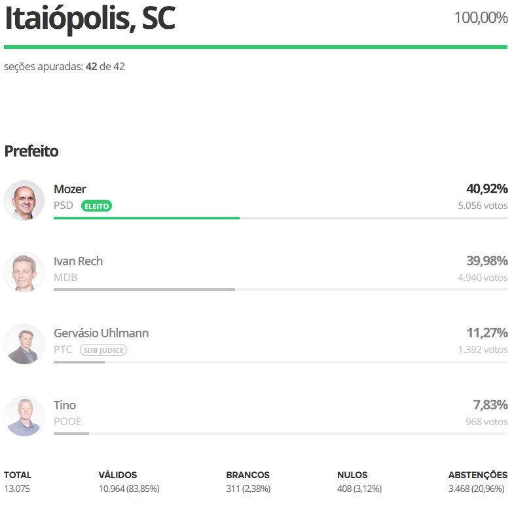This screenshot has width=514, height=505.
Task: Click the green counting progress bar
Action: click(x=255, y=47)
